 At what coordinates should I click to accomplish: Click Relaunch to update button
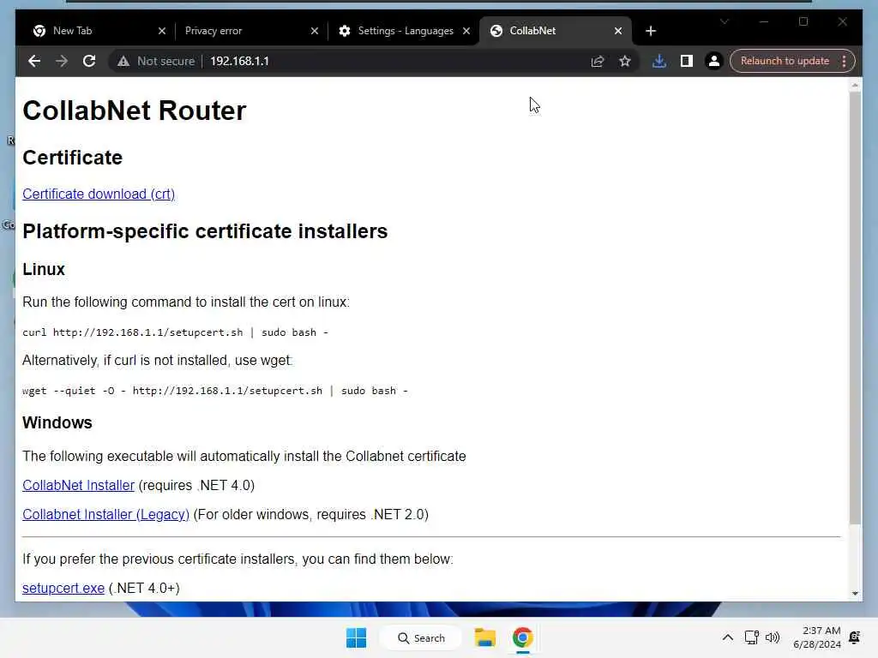pyautogui.click(x=785, y=61)
